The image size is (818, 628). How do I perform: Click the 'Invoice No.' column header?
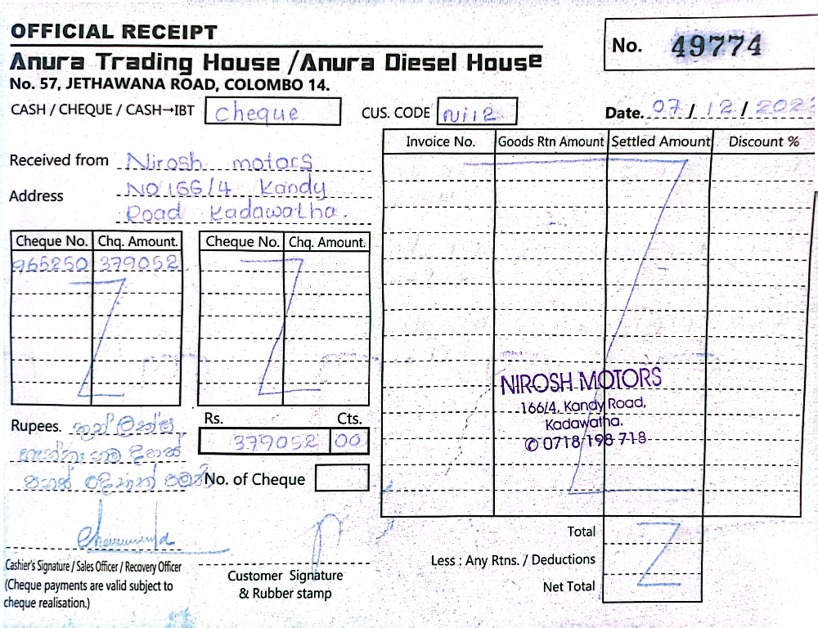click(x=440, y=141)
